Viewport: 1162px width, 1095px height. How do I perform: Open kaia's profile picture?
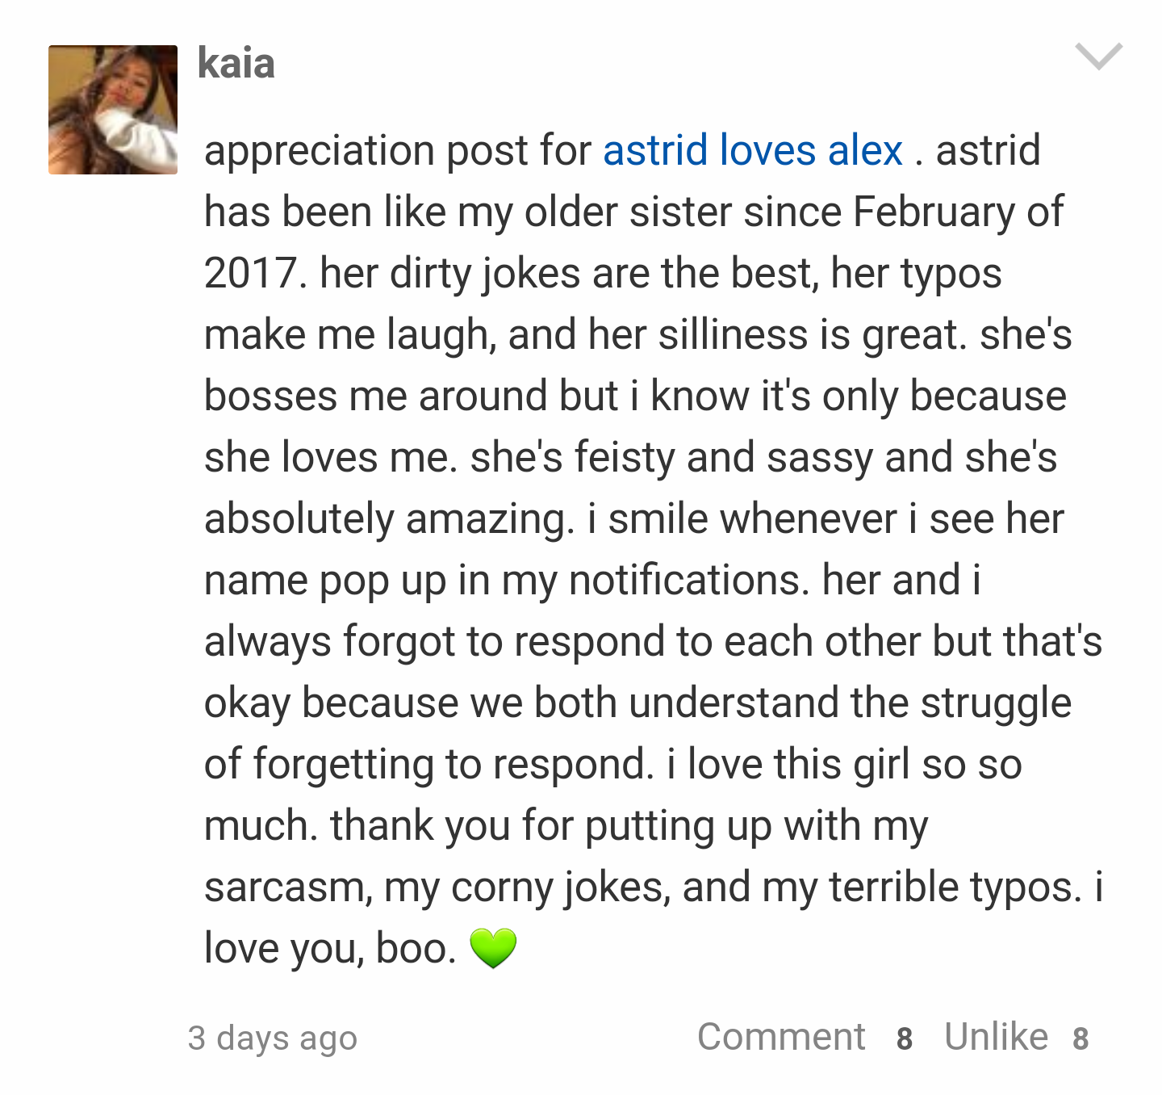[113, 110]
